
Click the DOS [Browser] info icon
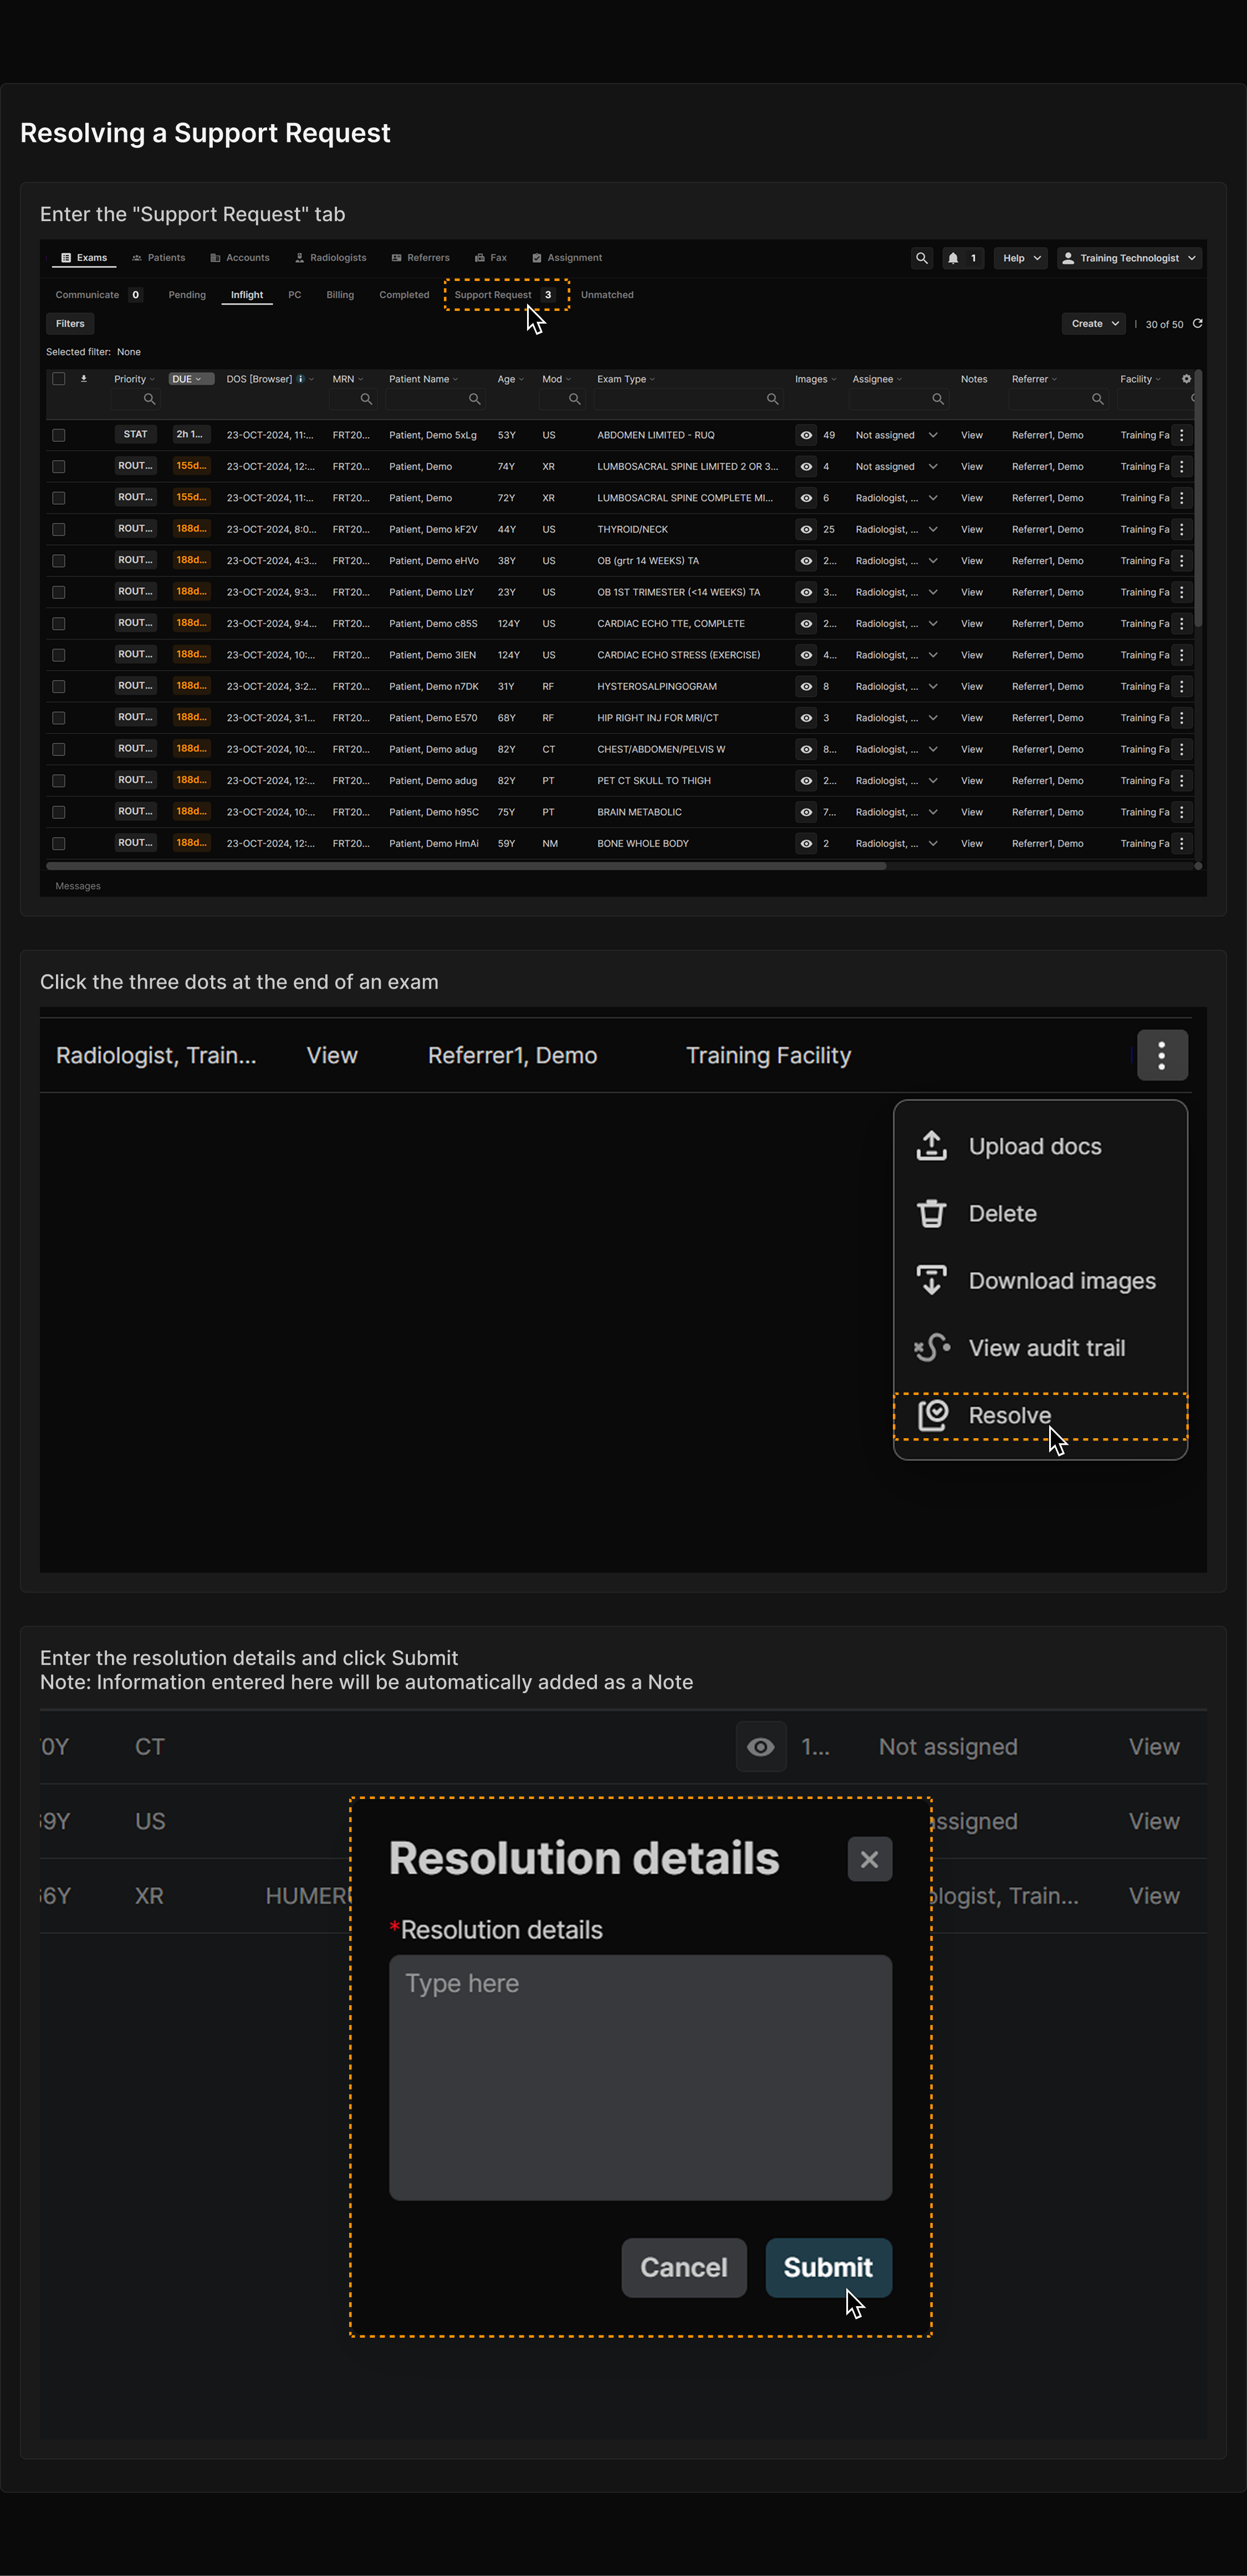click(300, 379)
